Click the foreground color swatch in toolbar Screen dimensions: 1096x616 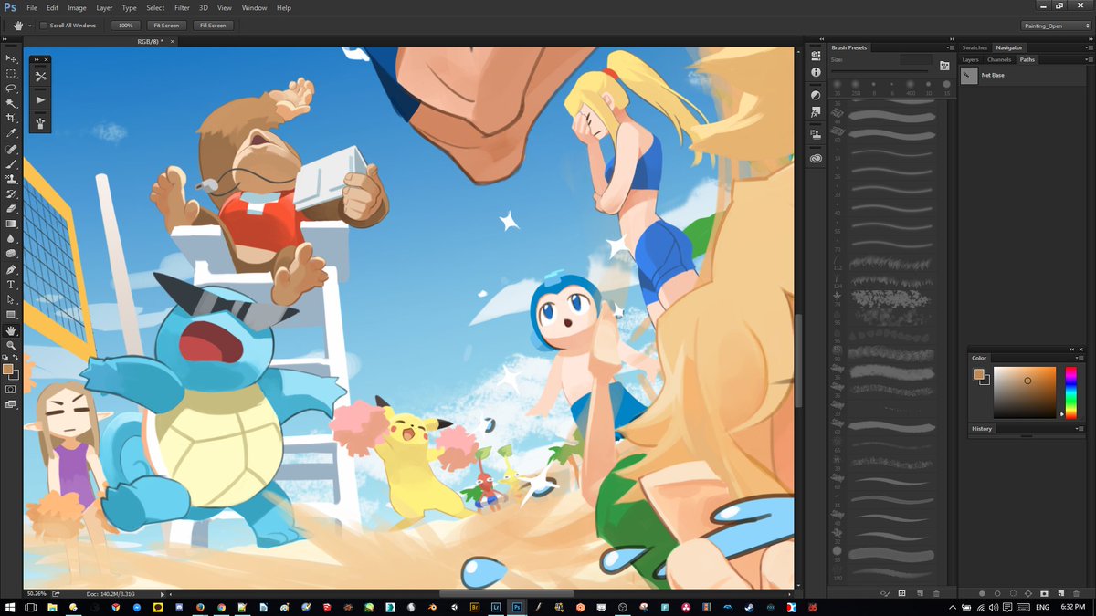pyautogui.click(x=8, y=370)
